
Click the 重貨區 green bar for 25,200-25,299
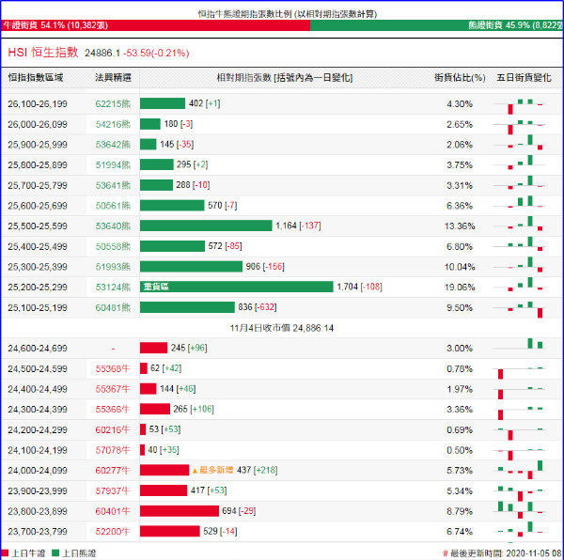tap(237, 287)
